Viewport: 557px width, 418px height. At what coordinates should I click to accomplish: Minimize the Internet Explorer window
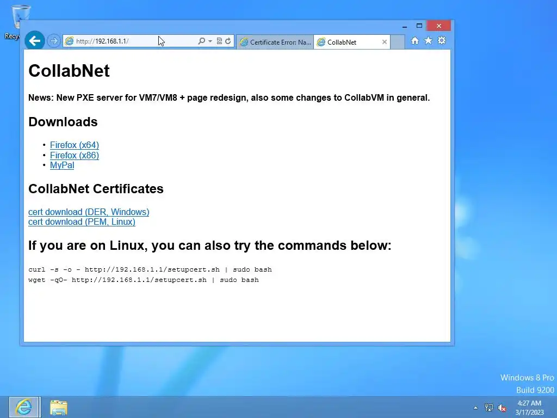[404, 26]
